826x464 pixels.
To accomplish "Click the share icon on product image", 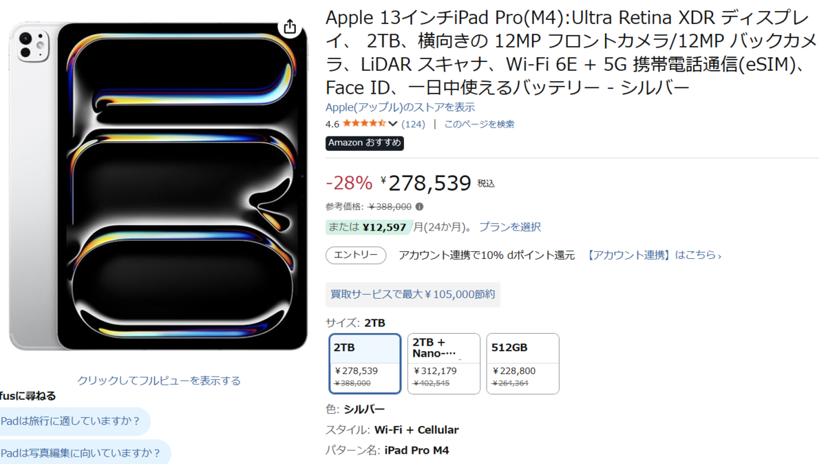I will (290, 27).
